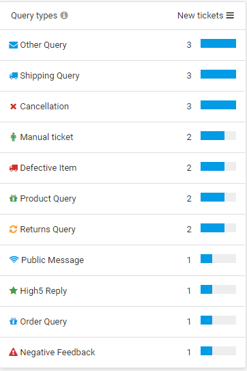
Task: Click the orange refresh Returns Query icon
Action: 13,229
